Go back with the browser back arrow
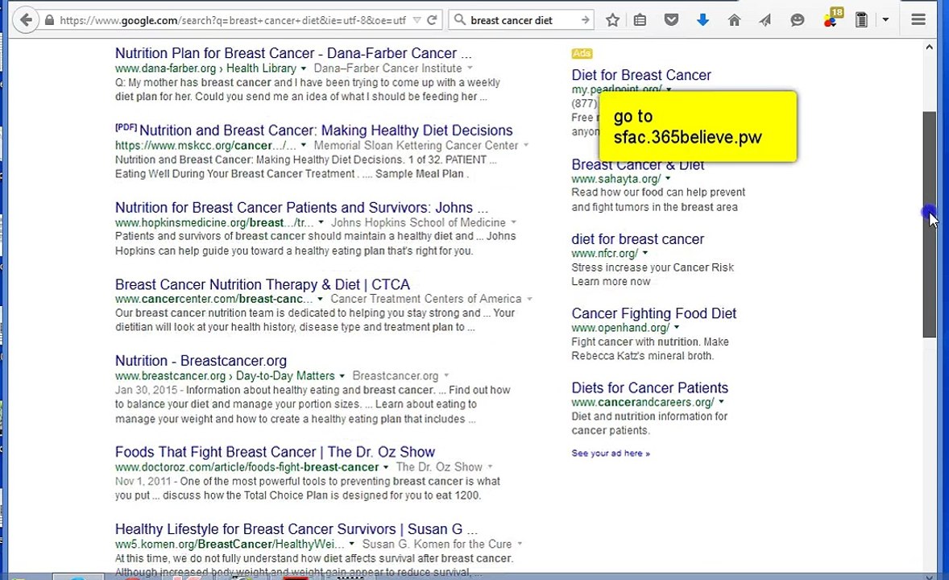 click(26, 20)
